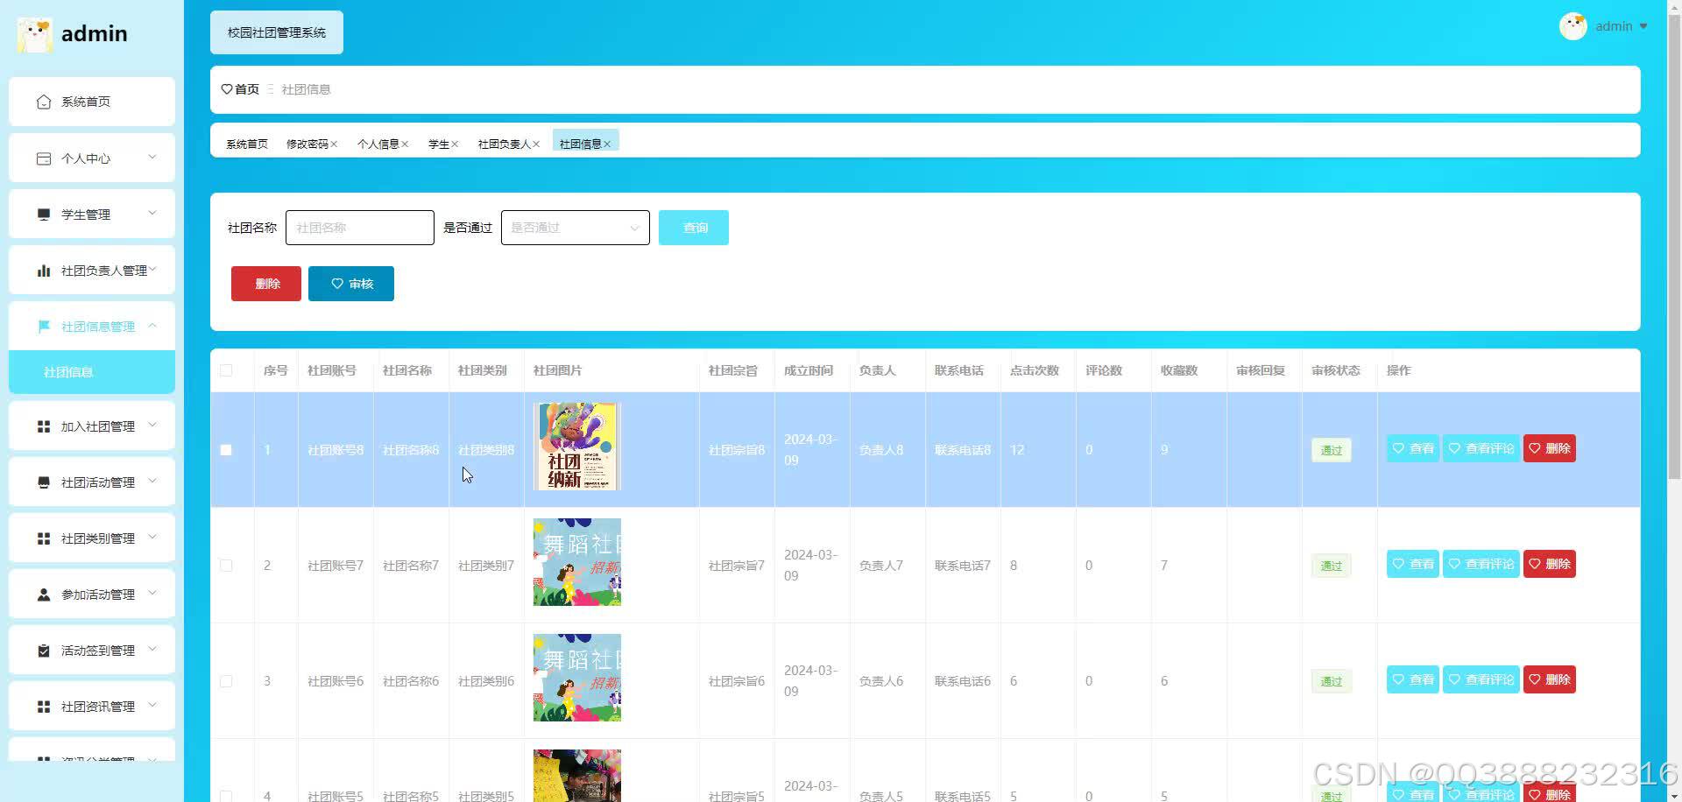Image resolution: width=1682 pixels, height=802 pixels.
Task: Click the 舞蹈社团 poster thumbnail in row 2
Action: click(577, 562)
